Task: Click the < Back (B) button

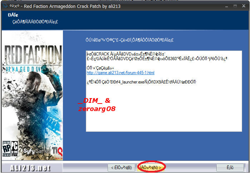Action: 122,167
